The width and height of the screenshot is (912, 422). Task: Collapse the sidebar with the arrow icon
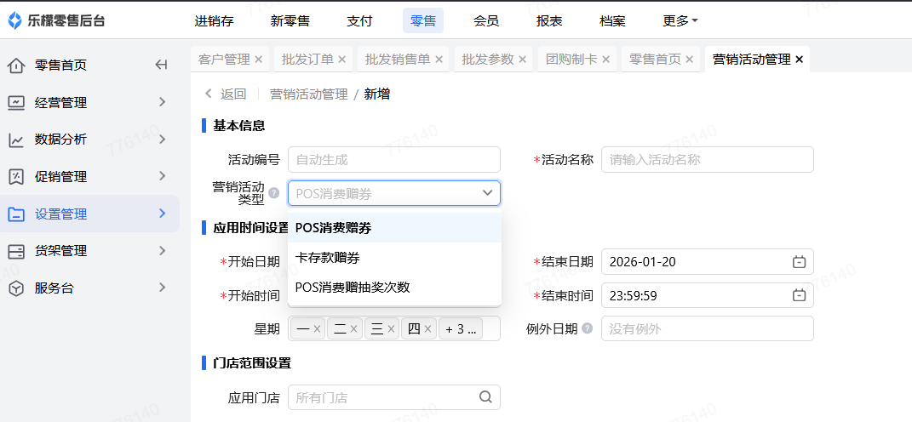162,66
